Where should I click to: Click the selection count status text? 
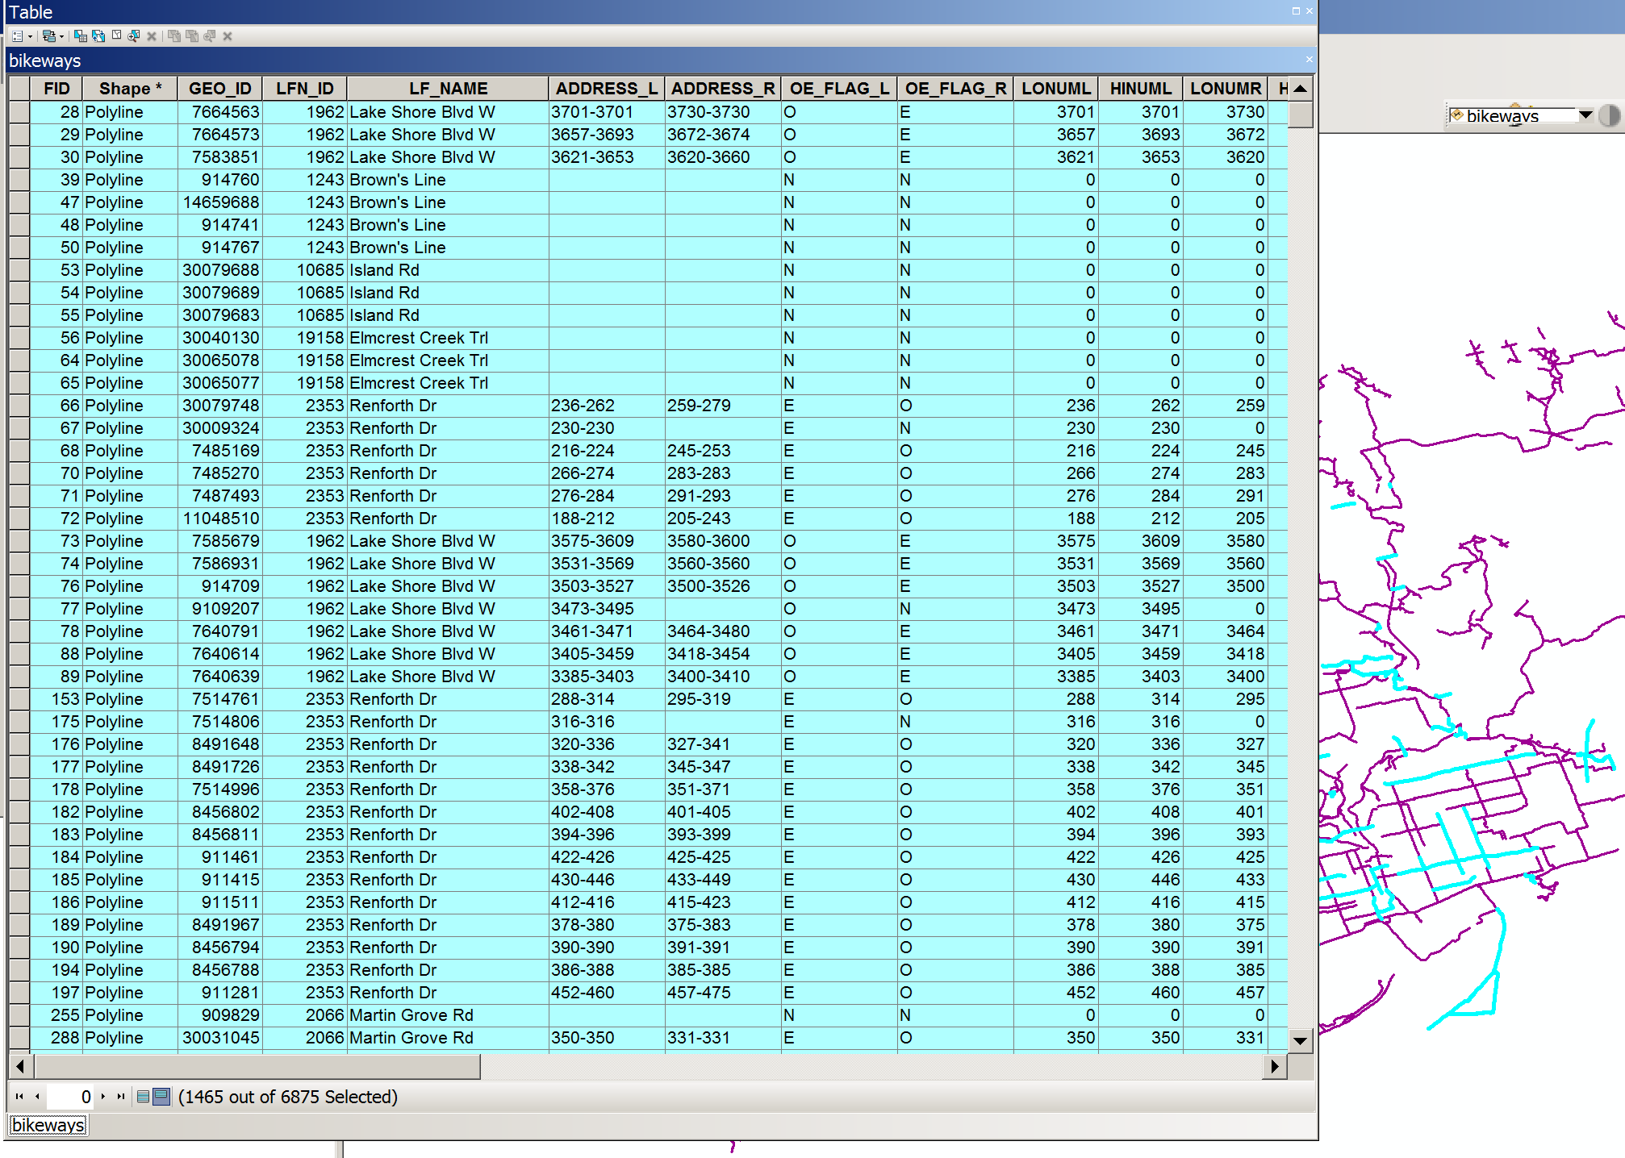pyautogui.click(x=288, y=1097)
